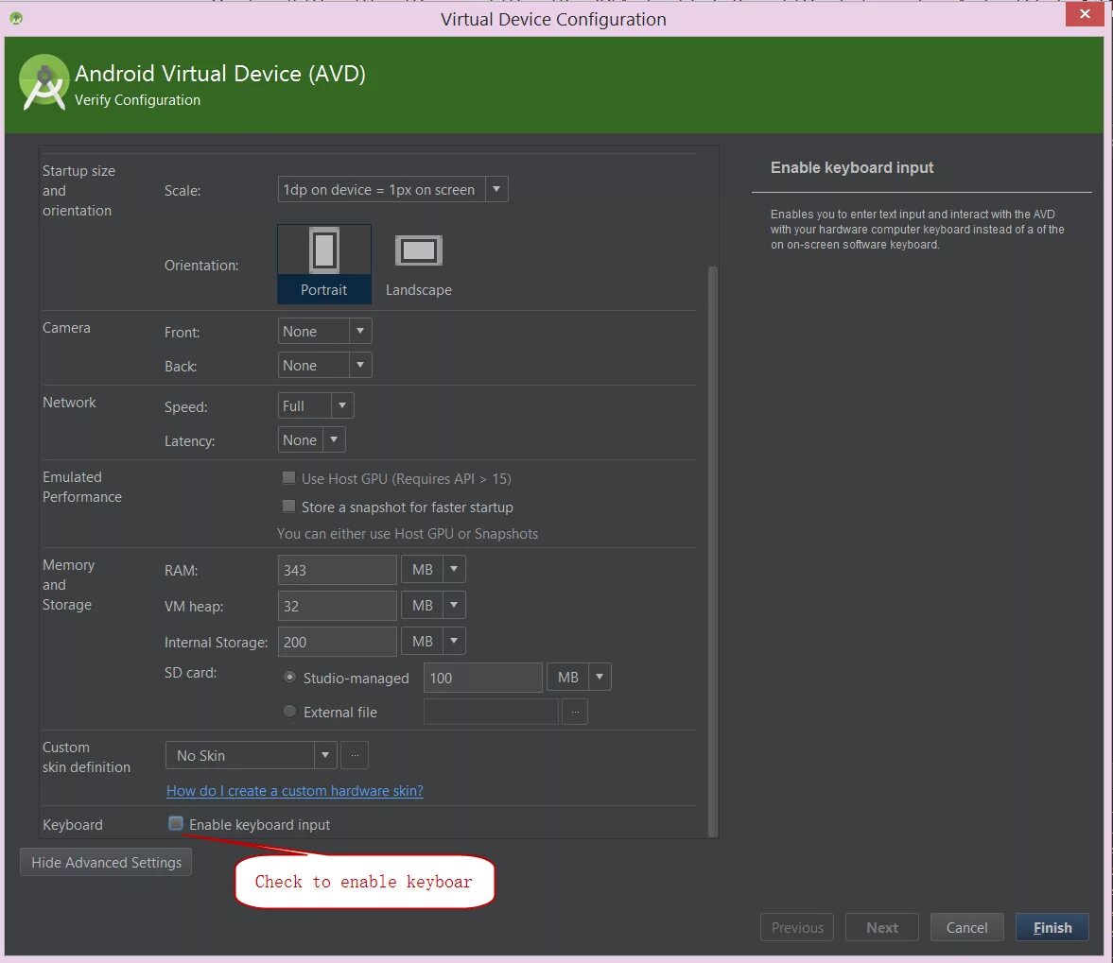Select Portrait orientation
Viewport: 1113px width, 963px height.
click(323, 264)
